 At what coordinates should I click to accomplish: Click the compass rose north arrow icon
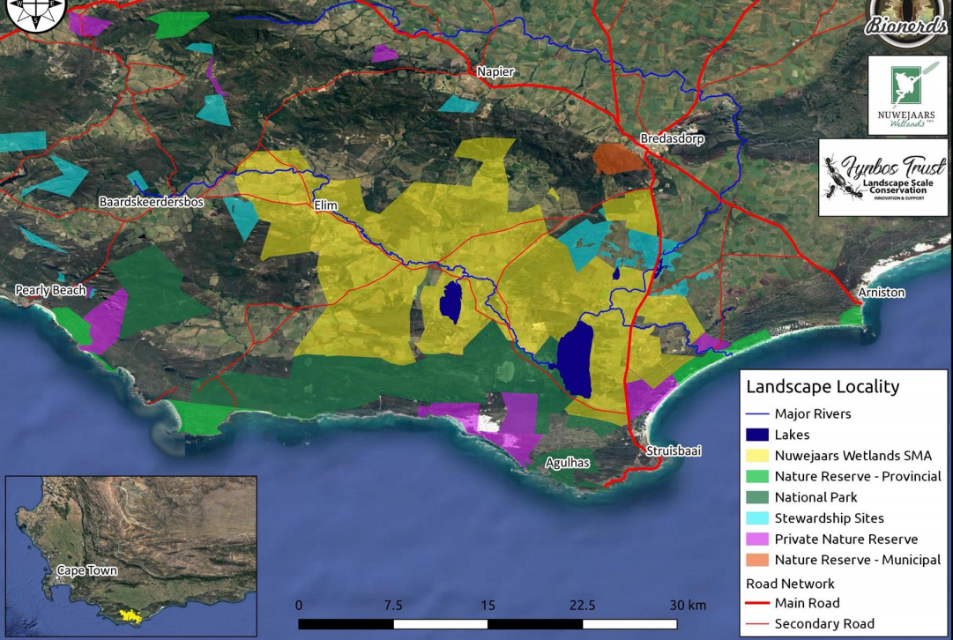point(34,13)
